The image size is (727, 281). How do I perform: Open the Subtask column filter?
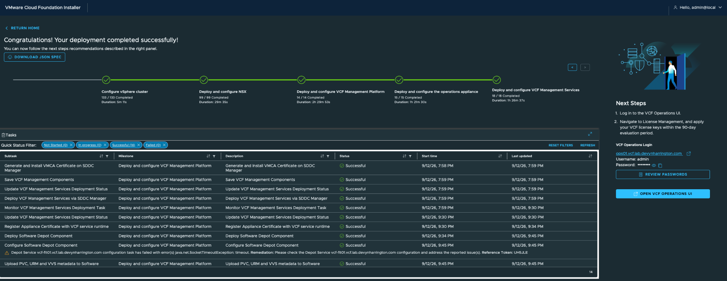coord(107,156)
